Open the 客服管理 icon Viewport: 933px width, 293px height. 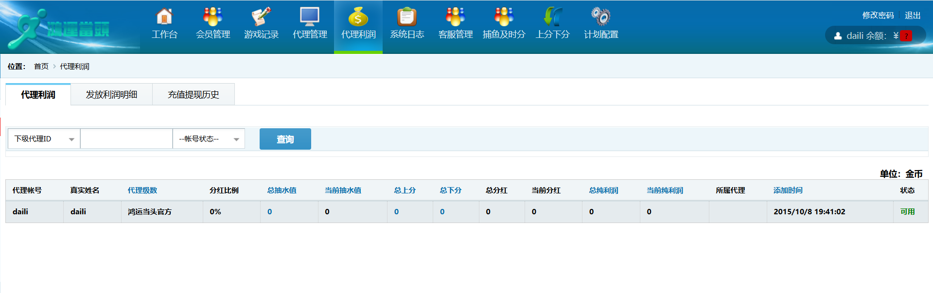tap(455, 17)
